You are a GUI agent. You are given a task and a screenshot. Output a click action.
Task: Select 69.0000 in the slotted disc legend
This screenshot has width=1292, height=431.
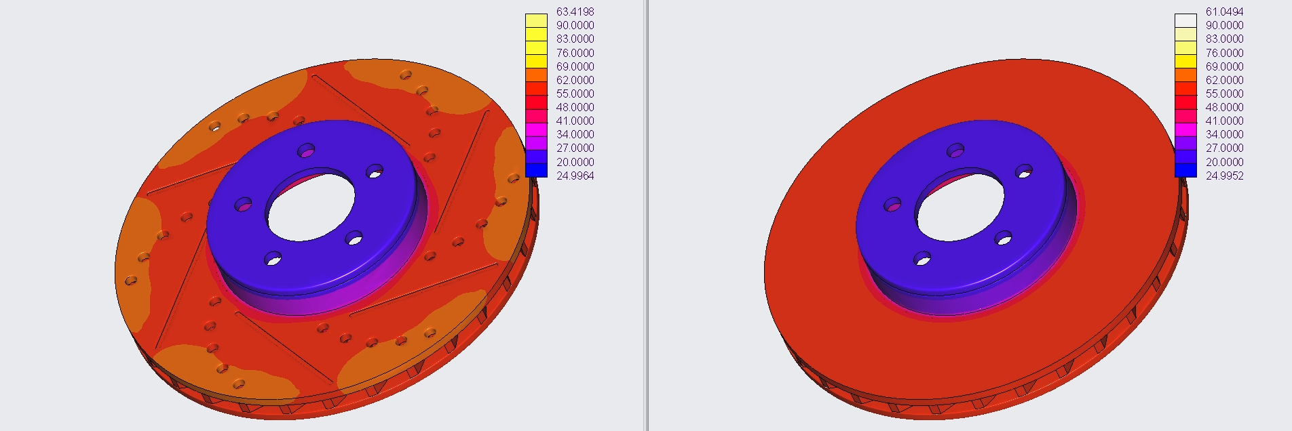[575, 66]
